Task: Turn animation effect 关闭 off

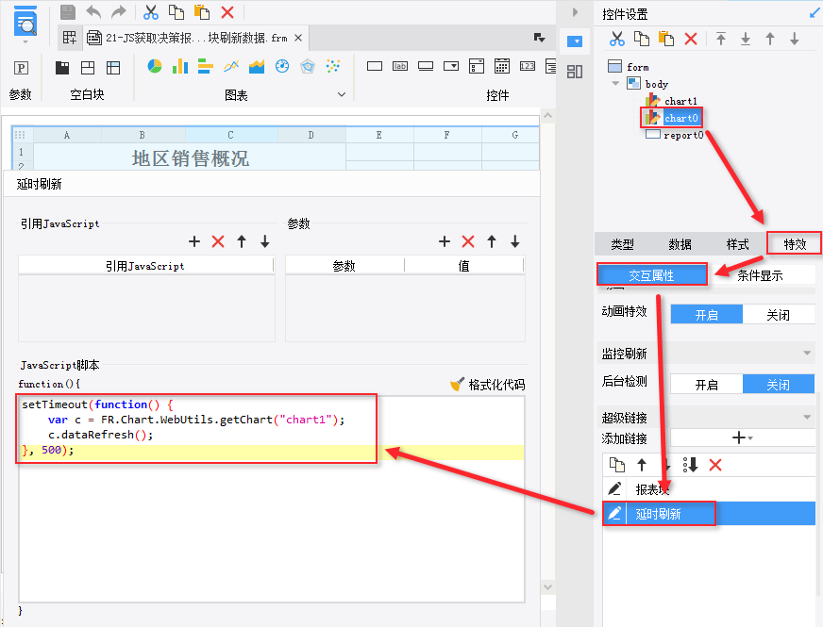Action: 778,315
